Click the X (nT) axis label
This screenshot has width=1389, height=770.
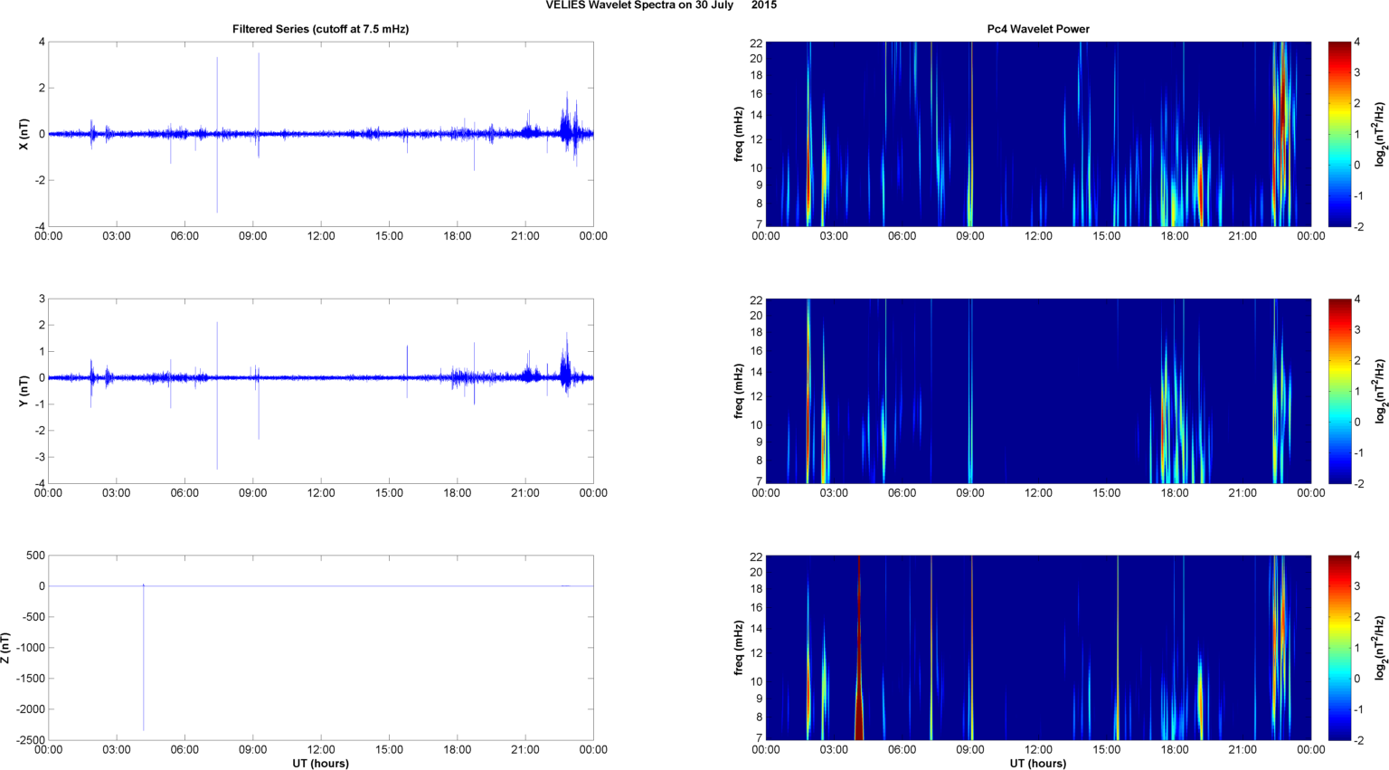coord(24,134)
